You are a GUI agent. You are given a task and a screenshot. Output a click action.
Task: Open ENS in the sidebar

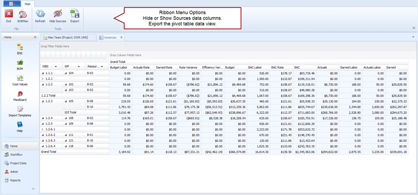20,48
